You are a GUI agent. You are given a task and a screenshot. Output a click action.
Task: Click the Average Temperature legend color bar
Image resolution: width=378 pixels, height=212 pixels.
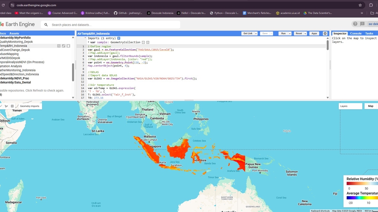(x=362, y=198)
